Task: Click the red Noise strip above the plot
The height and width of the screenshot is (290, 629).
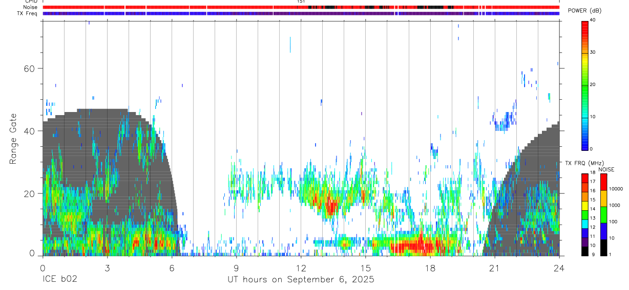Action: pyautogui.click(x=301, y=7)
